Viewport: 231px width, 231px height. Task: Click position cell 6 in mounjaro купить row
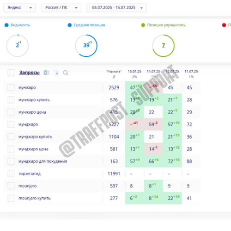[134, 198]
